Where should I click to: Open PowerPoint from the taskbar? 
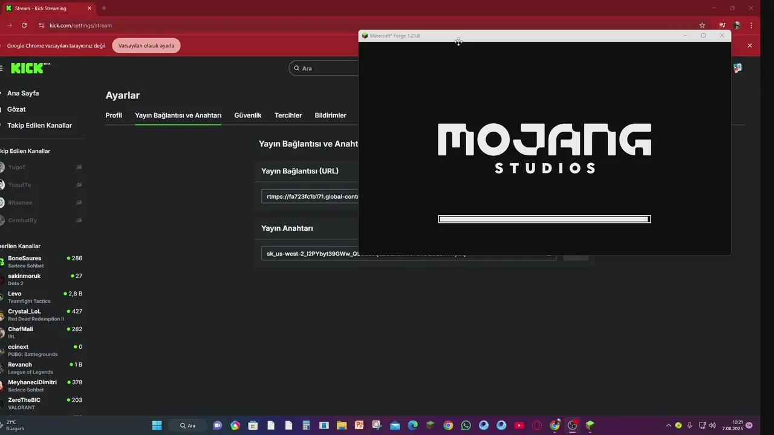click(359, 425)
